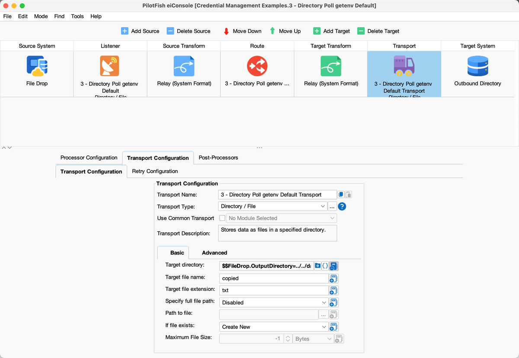Open the Specify full file path dropdown
Screen dimensions: 519x358
(273, 303)
